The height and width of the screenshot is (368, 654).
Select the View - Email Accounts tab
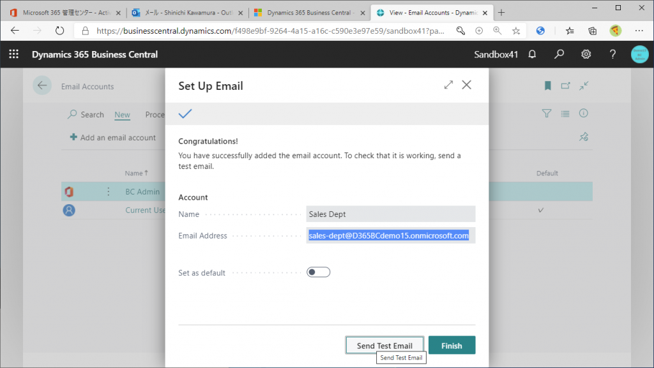432,13
